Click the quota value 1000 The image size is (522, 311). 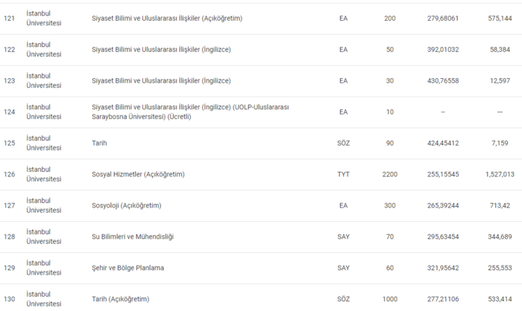[x=389, y=299]
